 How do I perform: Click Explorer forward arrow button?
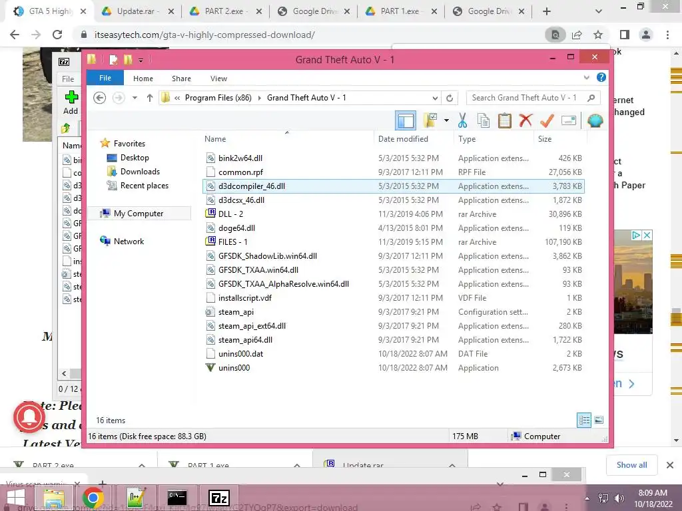pos(119,98)
